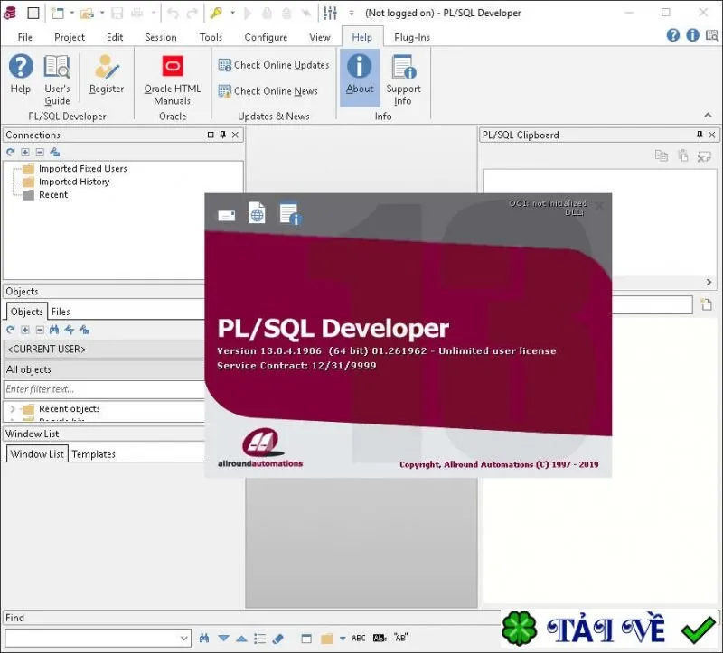Image resolution: width=723 pixels, height=653 pixels.
Task: Open the Find text dropdown arrow
Action: pos(184,639)
